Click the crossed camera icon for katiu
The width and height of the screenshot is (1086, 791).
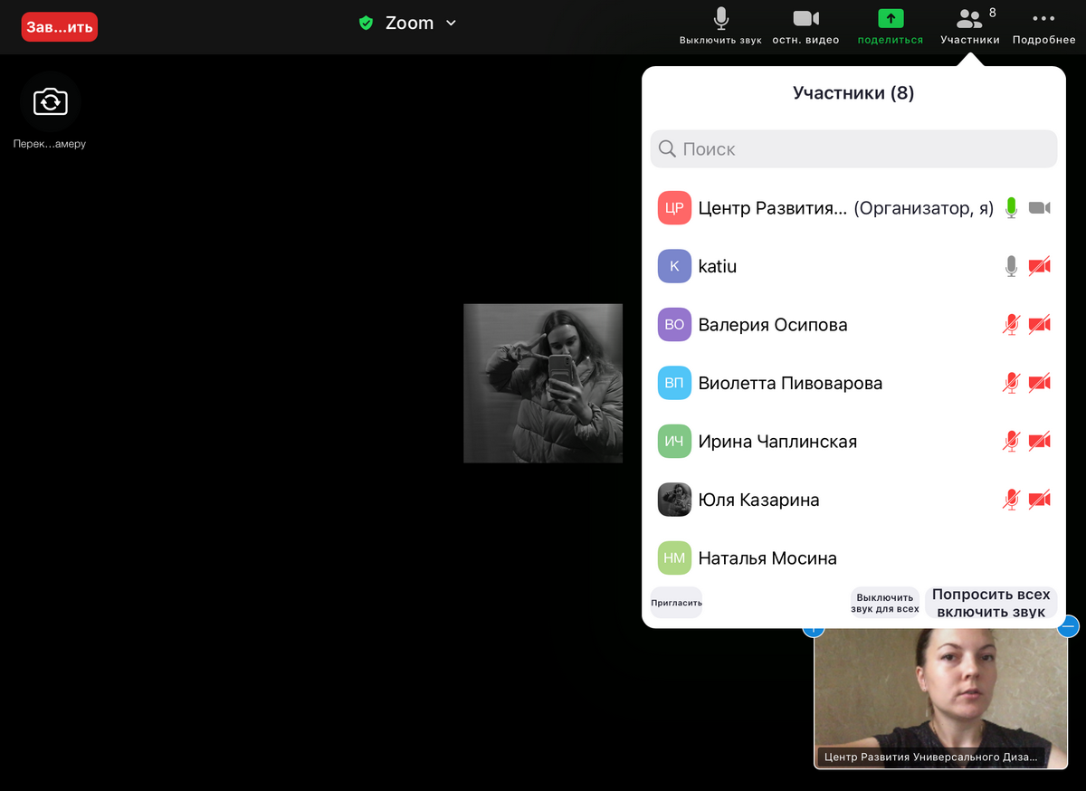[1040, 266]
